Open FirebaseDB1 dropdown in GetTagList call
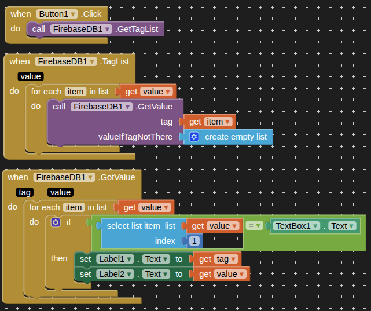Image resolution: width=371 pixels, height=311 pixels. (x=107, y=28)
